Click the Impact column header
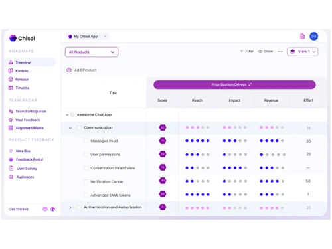332x249 pixels. point(234,100)
